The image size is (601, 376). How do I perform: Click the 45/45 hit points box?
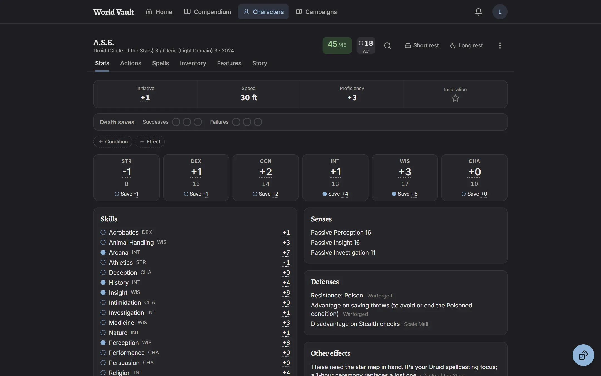337,46
